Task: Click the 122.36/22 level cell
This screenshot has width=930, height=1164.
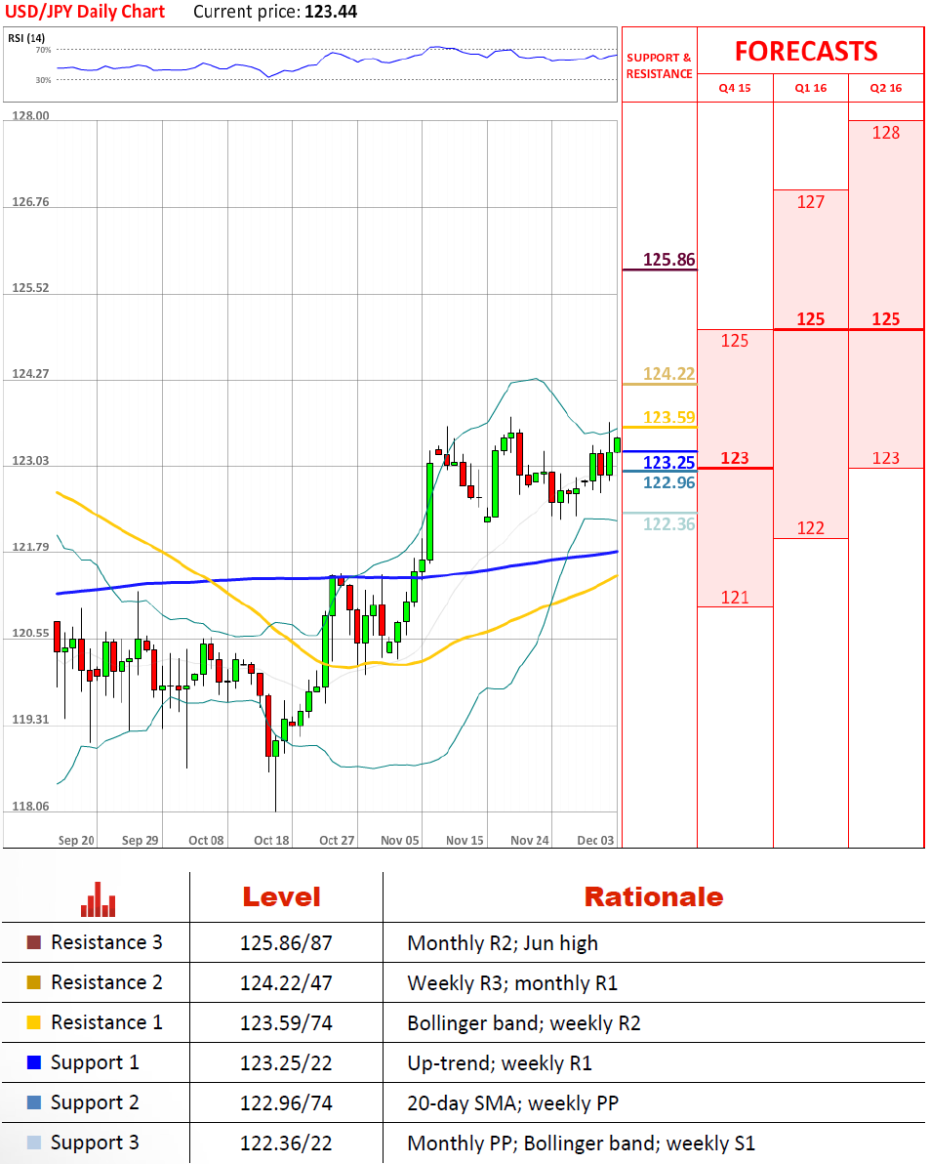Action: click(x=286, y=1143)
